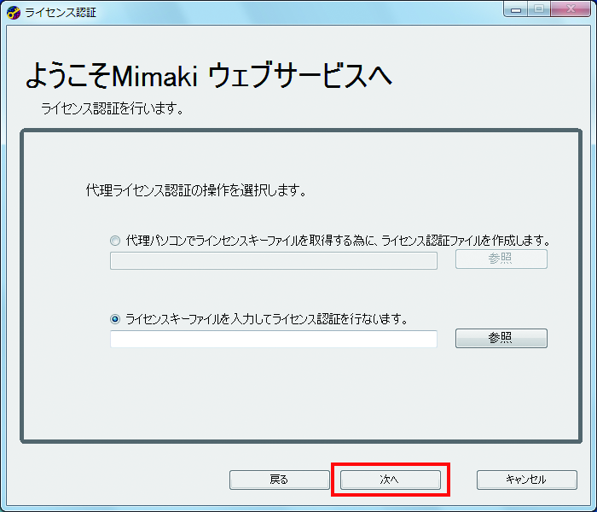The width and height of the screenshot is (597, 512).
Task: Click the disabled authentication file path field
Action: 274,260
